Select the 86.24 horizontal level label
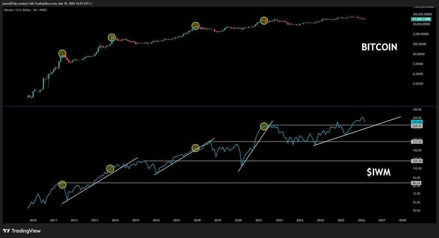439x238 pixels. 417,183
